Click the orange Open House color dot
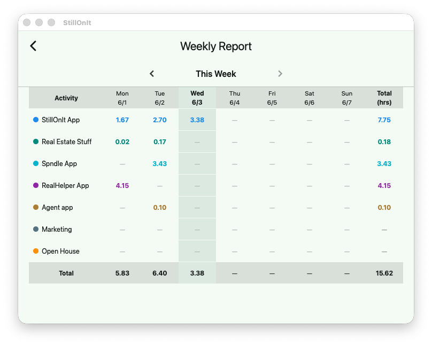 pyautogui.click(x=36, y=251)
